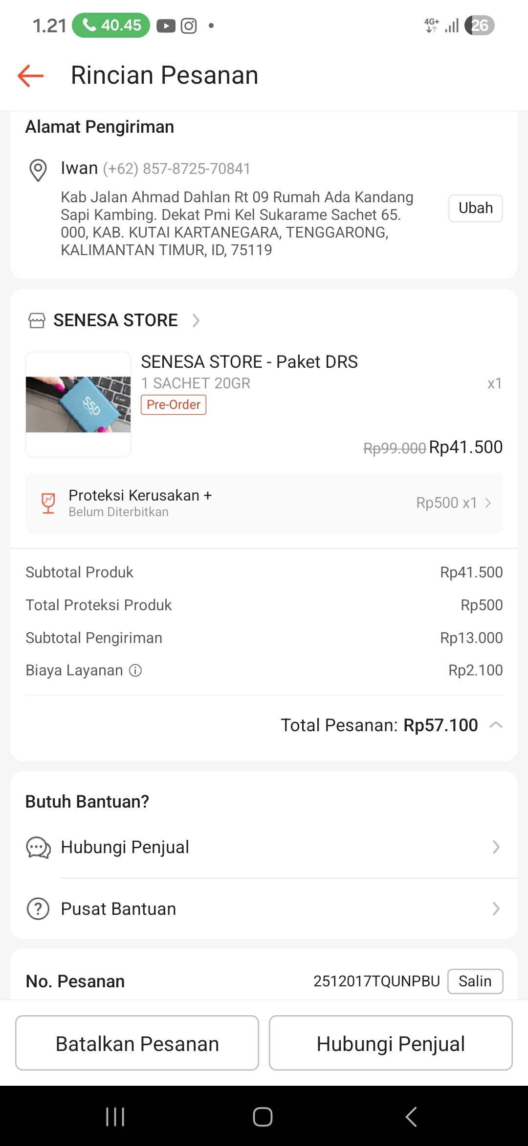Image resolution: width=528 pixels, height=1146 pixels.
Task: Tap the store icon beside SENESA STORE
Action: [x=37, y=320]
